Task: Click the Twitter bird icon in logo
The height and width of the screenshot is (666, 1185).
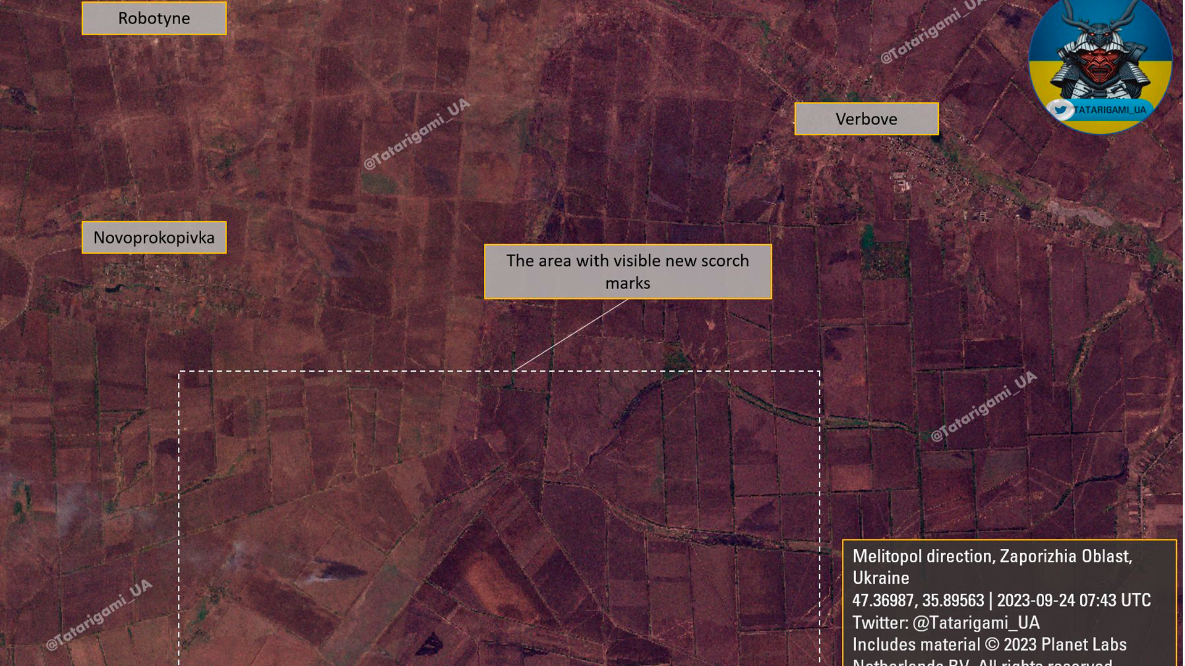Action: click(1061, 110)
